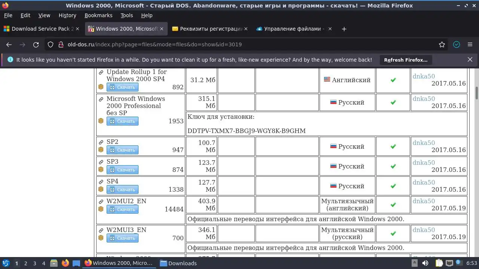
Task: Click the teal checkmark extension icon in toolbar
Action: pos(457,44)
